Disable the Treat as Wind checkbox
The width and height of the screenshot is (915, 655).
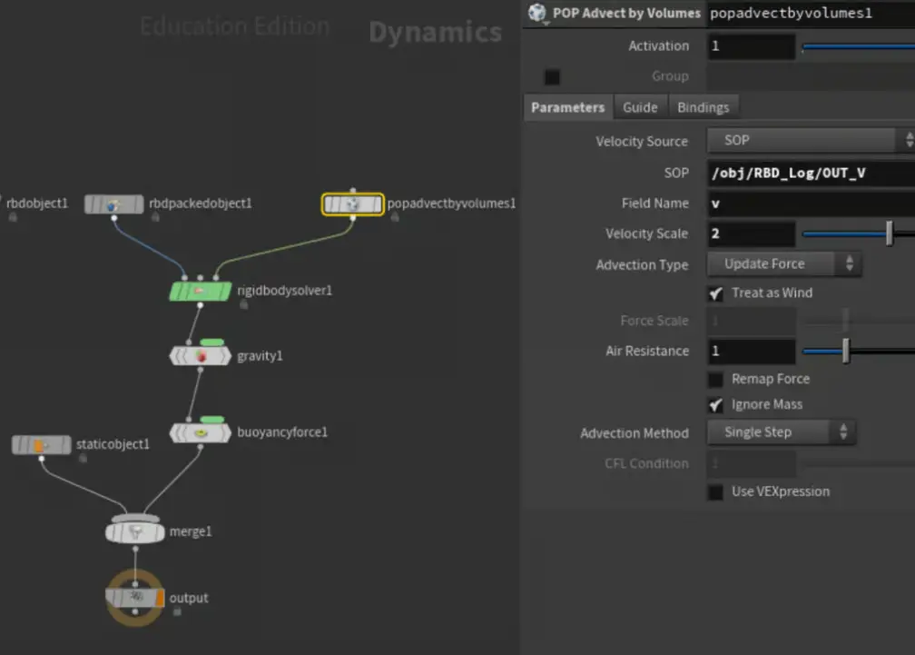click(x=716, y=293)
